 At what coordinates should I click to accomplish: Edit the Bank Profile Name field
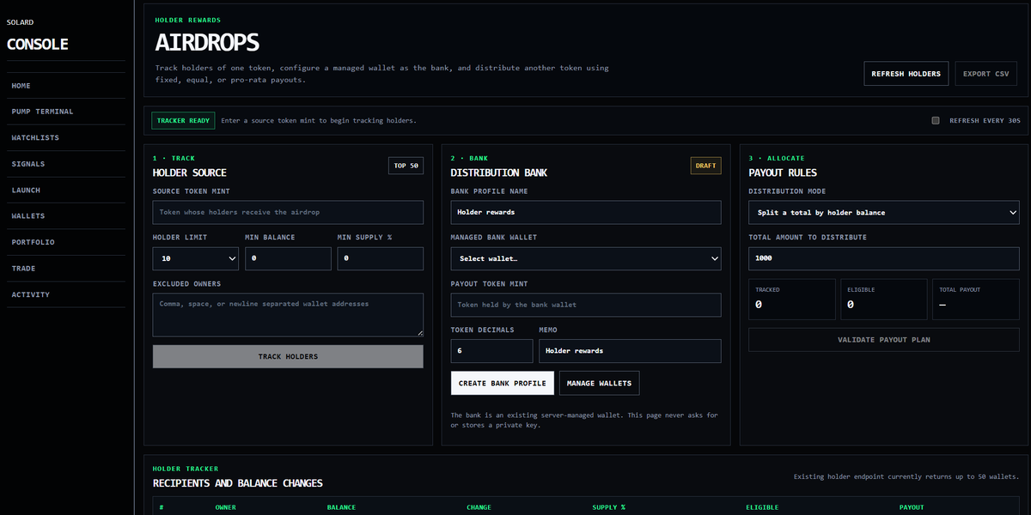(x=586, y=213)
